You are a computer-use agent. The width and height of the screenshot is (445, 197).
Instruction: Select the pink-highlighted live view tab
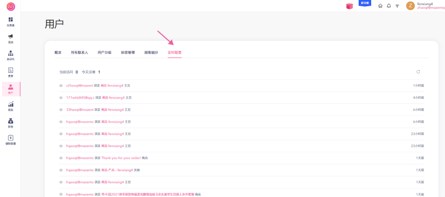[x=174, y=52]
